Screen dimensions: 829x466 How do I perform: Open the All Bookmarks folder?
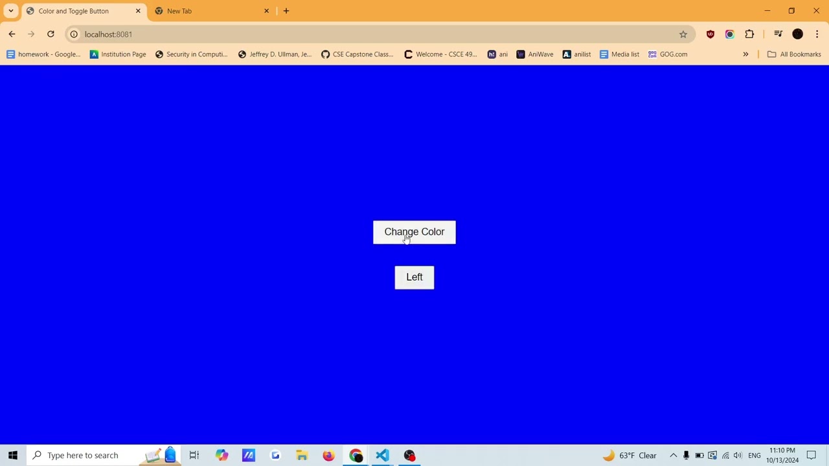click(794, 54)
